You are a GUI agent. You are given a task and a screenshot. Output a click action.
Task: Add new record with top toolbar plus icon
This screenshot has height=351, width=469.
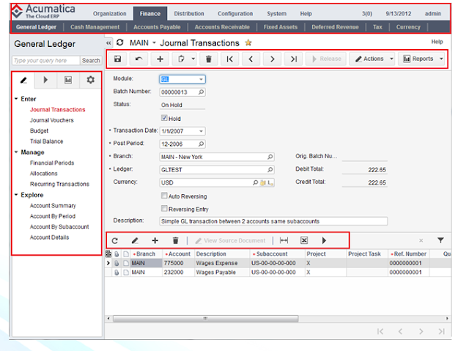pos(160,59)
